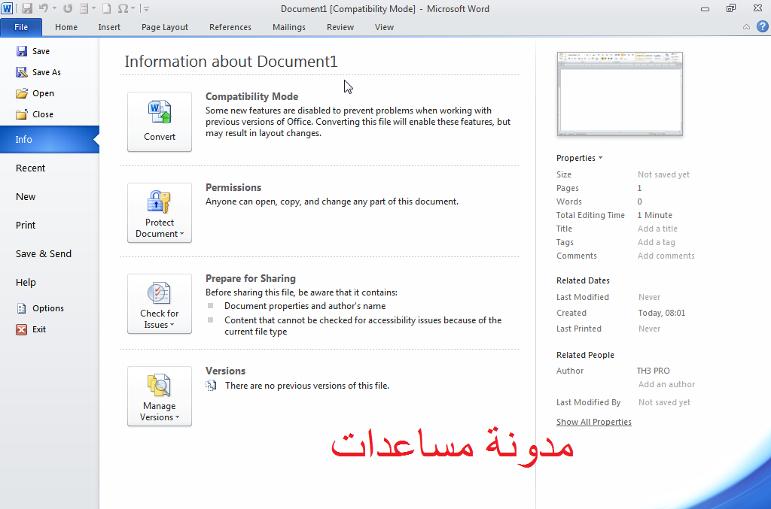Open the Protect Document dropdown button
Screen dimensions: 771x509
[x=160, y=213]
